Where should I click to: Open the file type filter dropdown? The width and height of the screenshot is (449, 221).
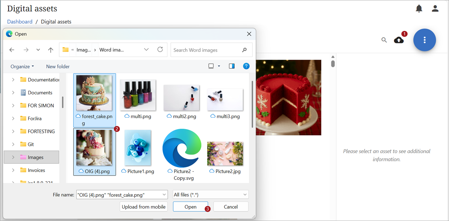tap(211, 195)
